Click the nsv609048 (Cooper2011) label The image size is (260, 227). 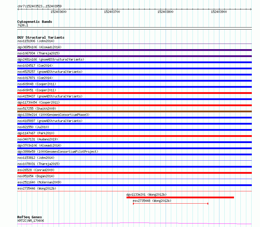click(x=37, y=84)
